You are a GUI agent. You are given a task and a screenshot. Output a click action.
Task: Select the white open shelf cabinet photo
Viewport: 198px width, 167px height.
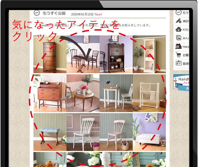coord(149,54)
